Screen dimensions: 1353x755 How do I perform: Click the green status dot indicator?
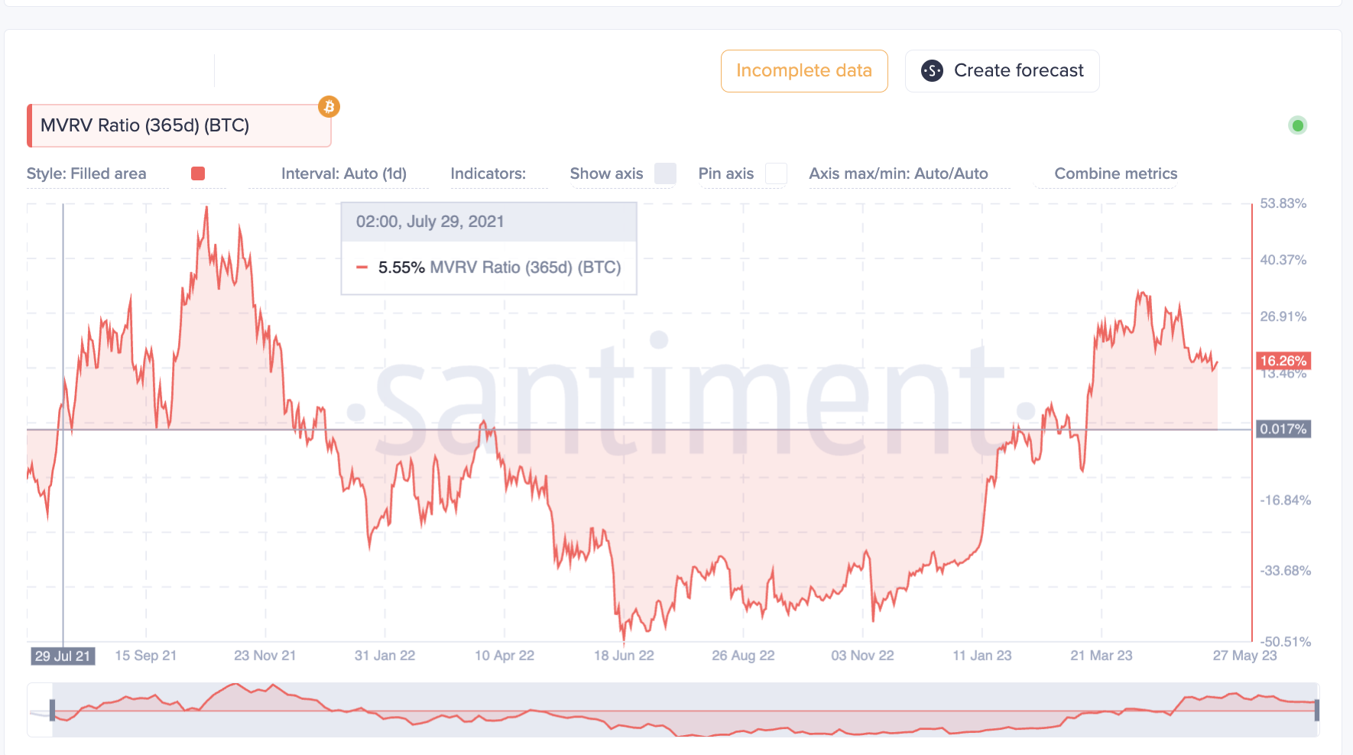point(1298,125)
